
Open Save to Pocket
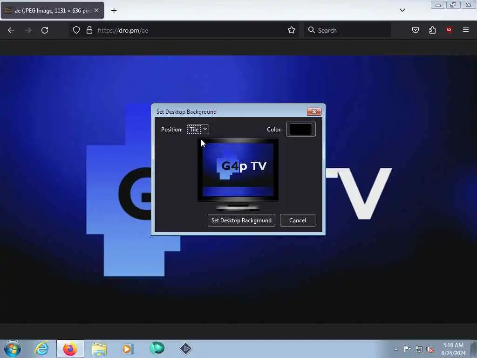pyautogui.click(x=416, y=30)
